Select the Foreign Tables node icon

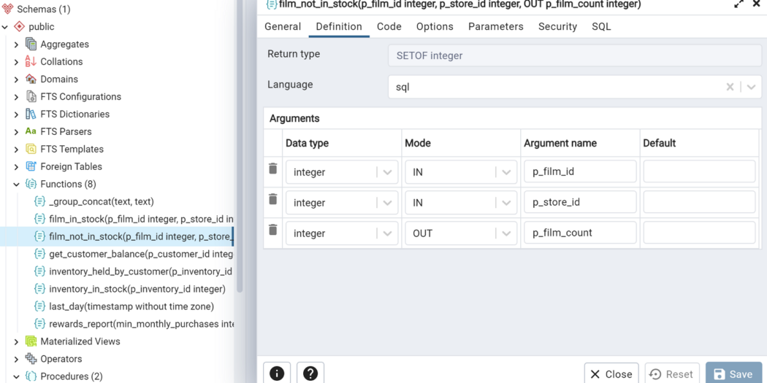(x=31, y=166)
